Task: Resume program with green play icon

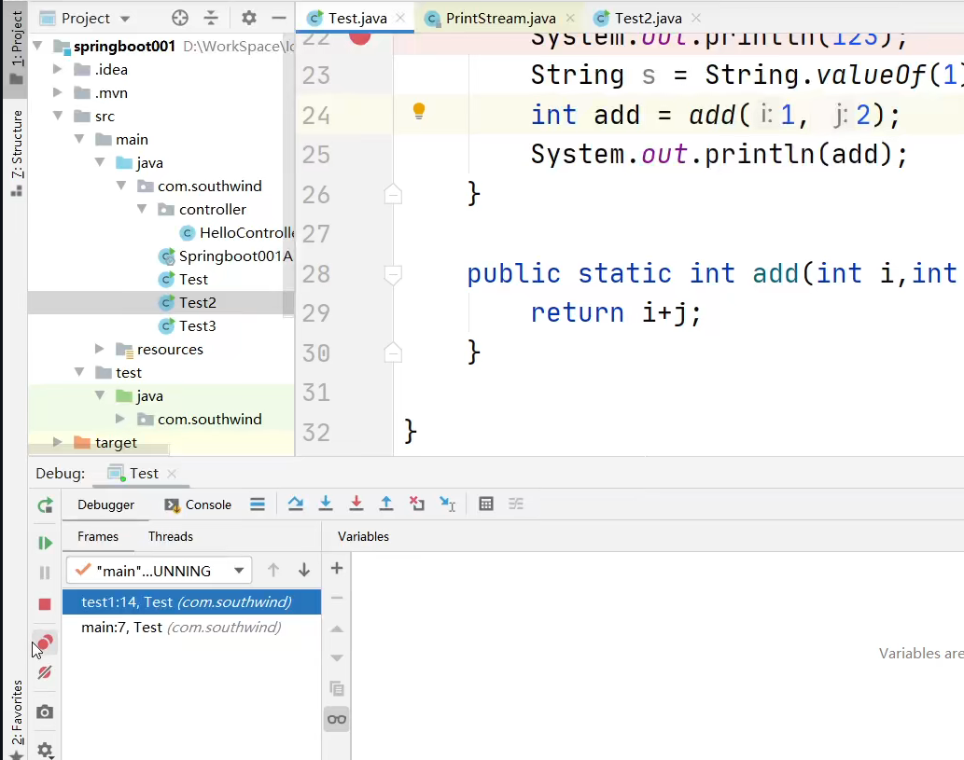Action: tap(45, 543)
